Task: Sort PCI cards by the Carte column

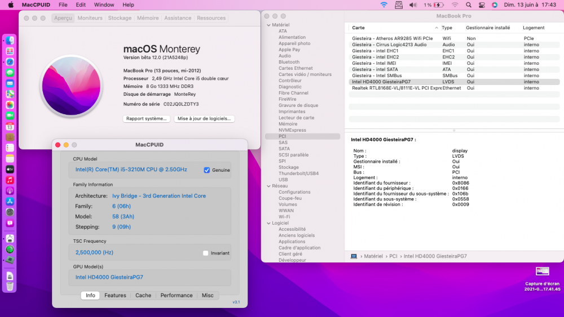Action: 394,28
